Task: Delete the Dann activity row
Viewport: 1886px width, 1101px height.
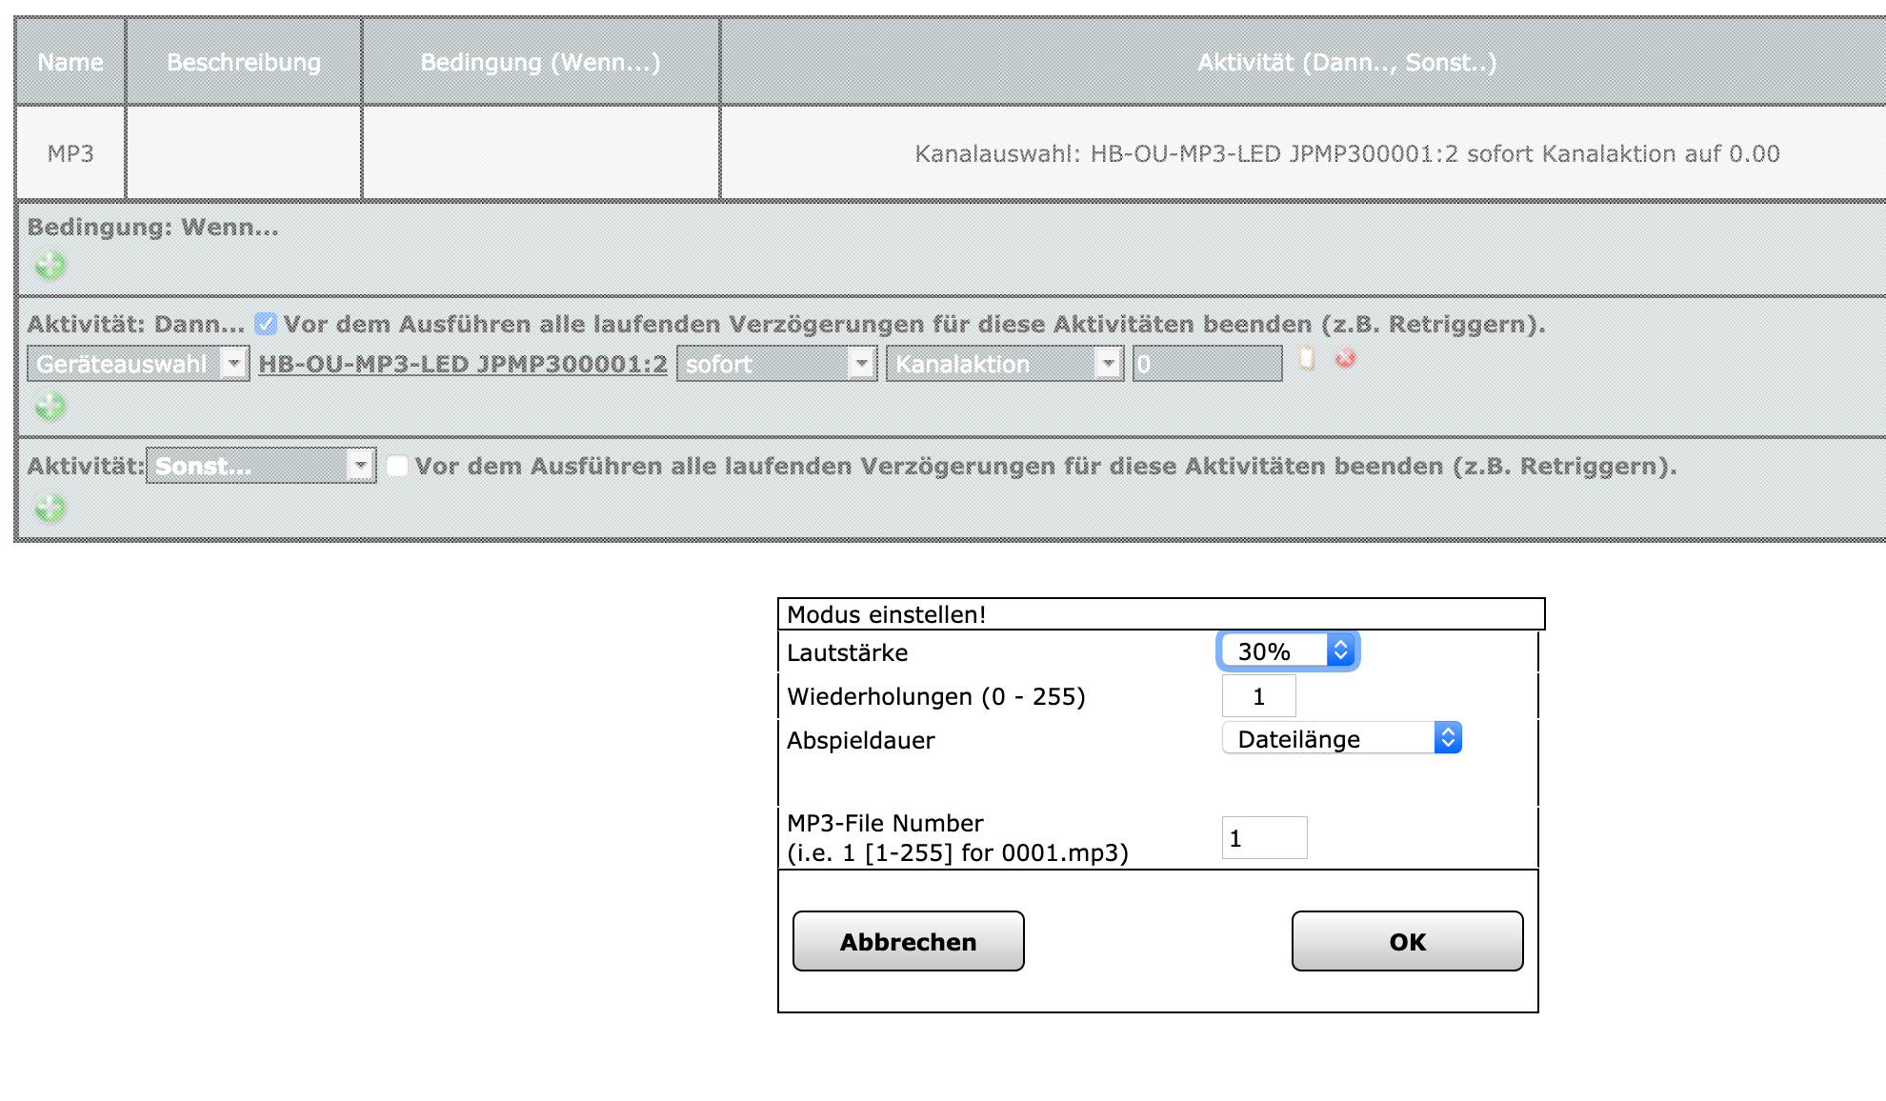Action: [1345, 359]
